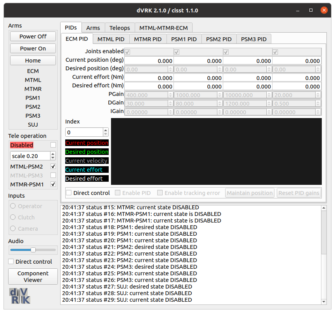Enable Direct control in the ECM PID panel
The height and width of the screenshot is (313, 335).
tap(69, 193)
